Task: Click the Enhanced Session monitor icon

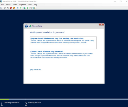Action: click(x=31, y=8)
